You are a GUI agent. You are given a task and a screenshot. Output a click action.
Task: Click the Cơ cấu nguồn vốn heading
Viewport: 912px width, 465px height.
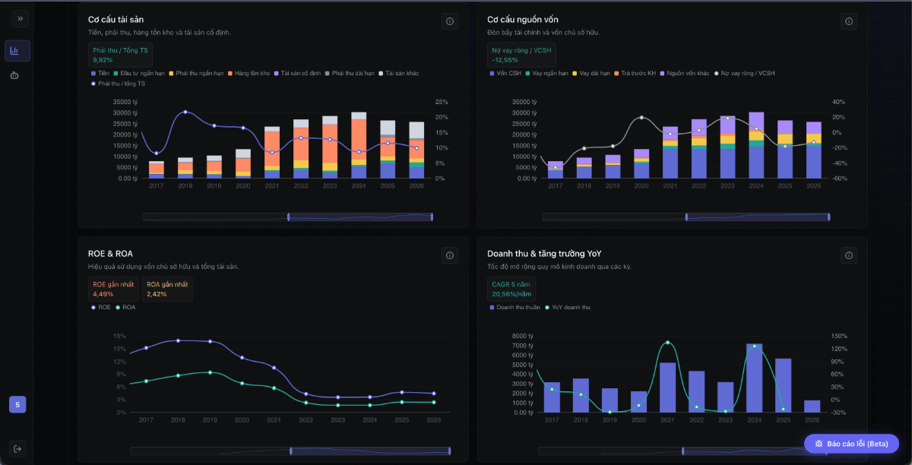pyautogui.click(x=523, y=19)
